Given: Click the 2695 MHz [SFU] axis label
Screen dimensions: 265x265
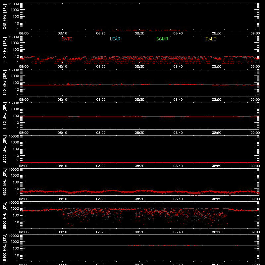Looking at the screenshot, I should click(5, 149).
